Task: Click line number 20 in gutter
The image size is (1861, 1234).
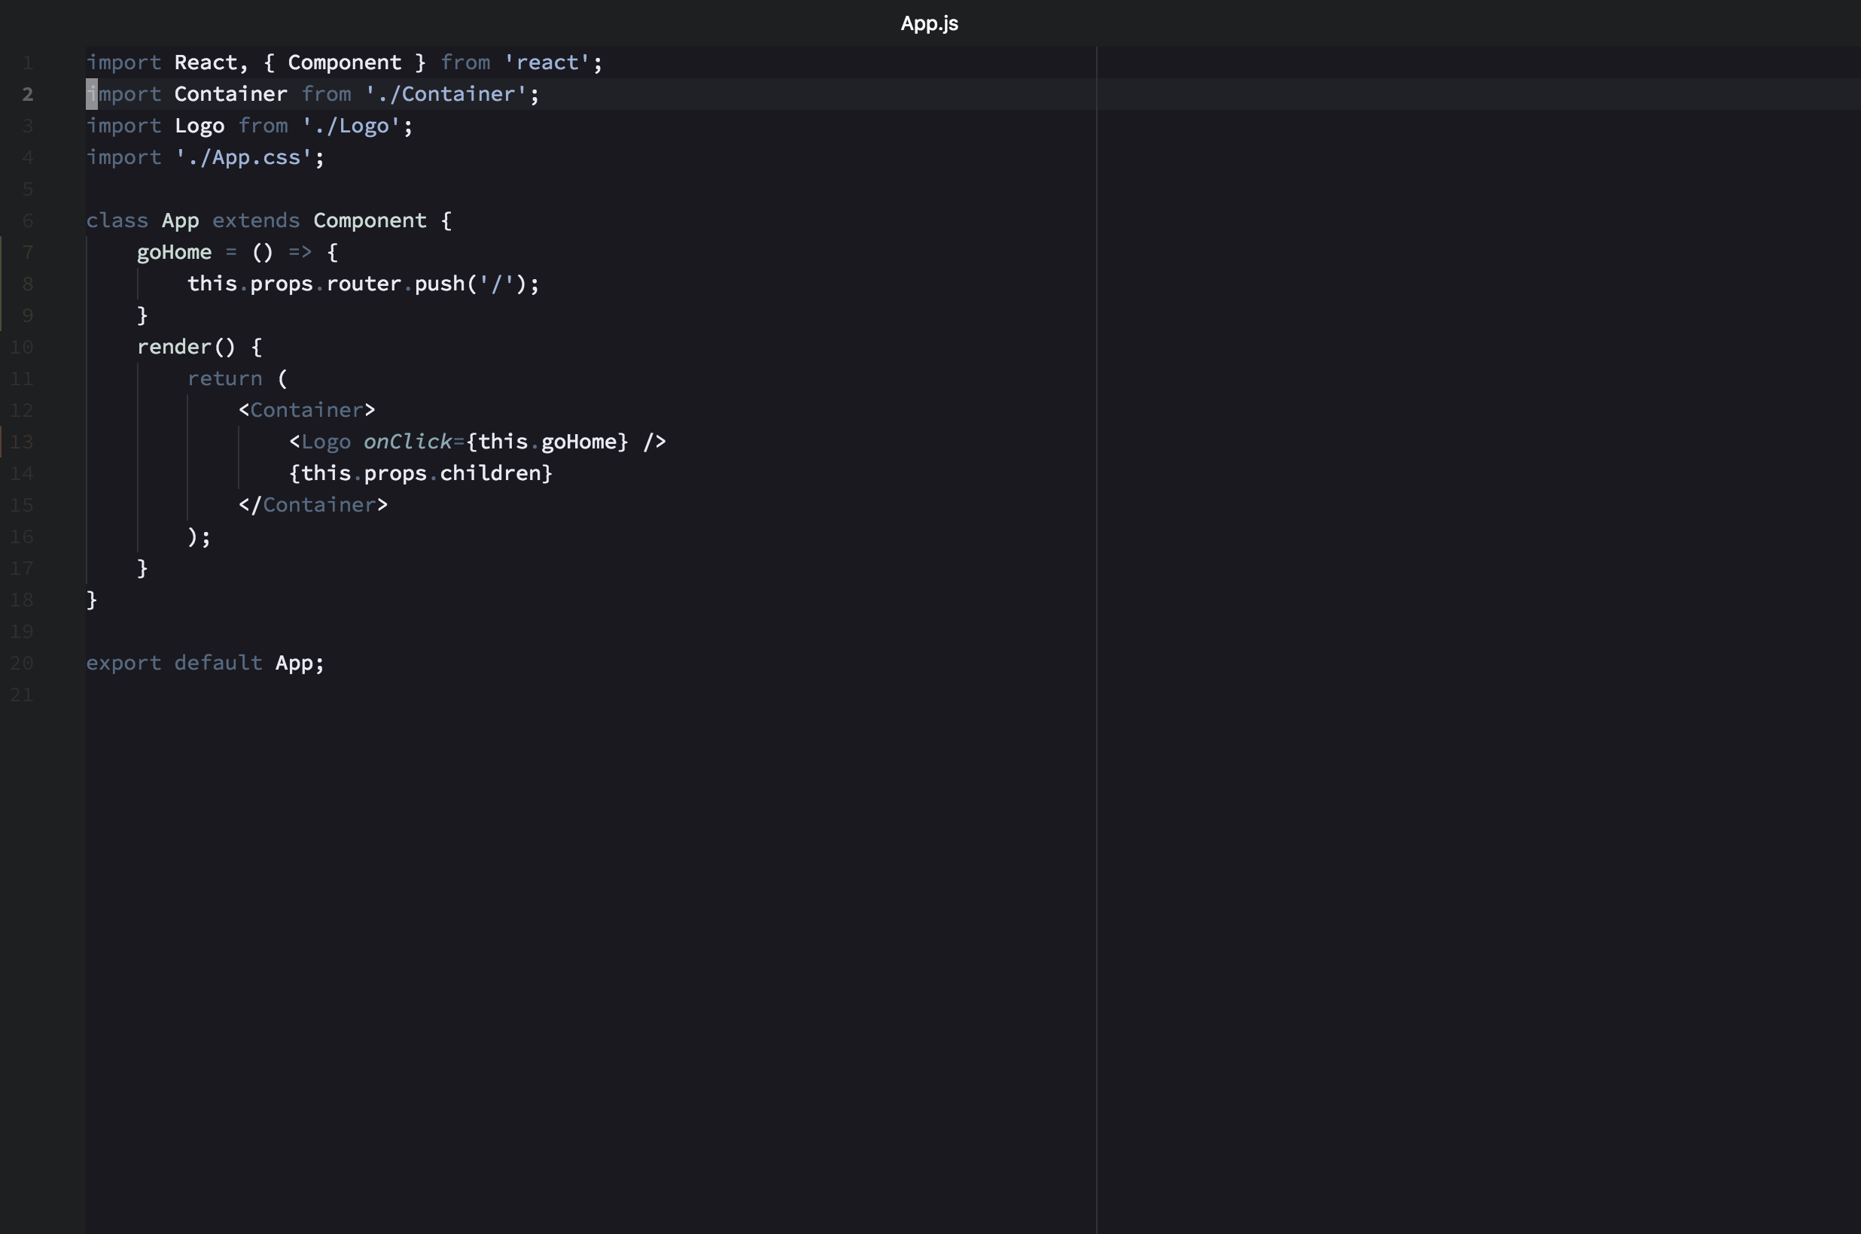Action: [22, 664]
